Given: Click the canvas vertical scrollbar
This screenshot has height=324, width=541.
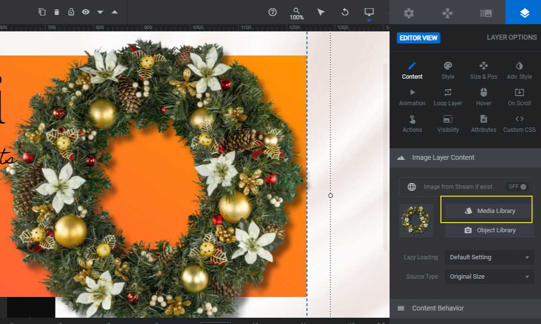Looking at the screenshot, I should [385, 157].
